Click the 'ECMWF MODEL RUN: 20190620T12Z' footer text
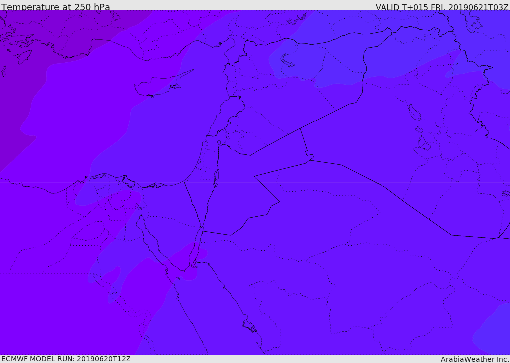510x363 pixels. (66, 359)
